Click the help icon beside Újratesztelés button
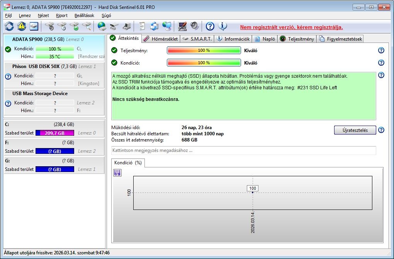The width and height of the screenshot is (394, 259). tap(381, 130)
